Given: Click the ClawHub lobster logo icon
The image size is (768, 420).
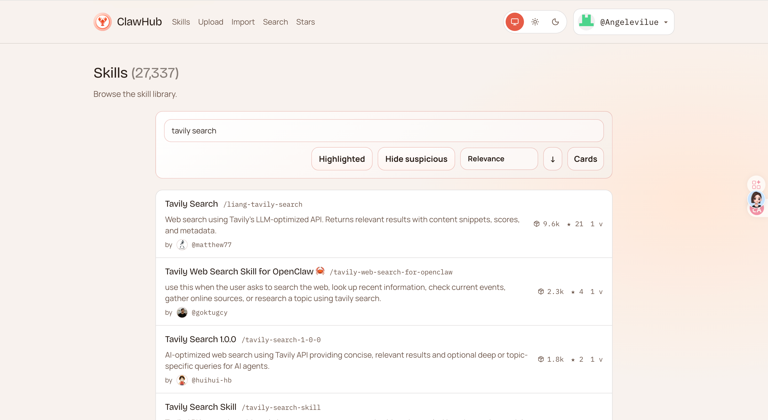Looking at the screenshot, I should [x=103, y=22].
